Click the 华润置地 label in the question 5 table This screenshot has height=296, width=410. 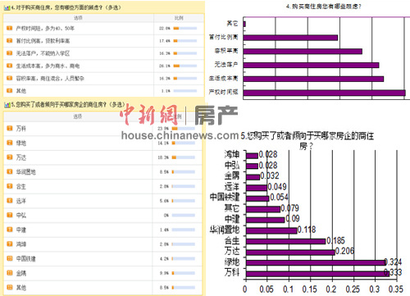pyautogui.click(x=26, y=172)
